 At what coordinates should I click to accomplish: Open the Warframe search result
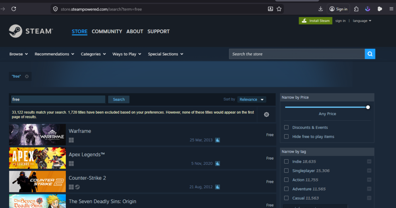point(142,135)
